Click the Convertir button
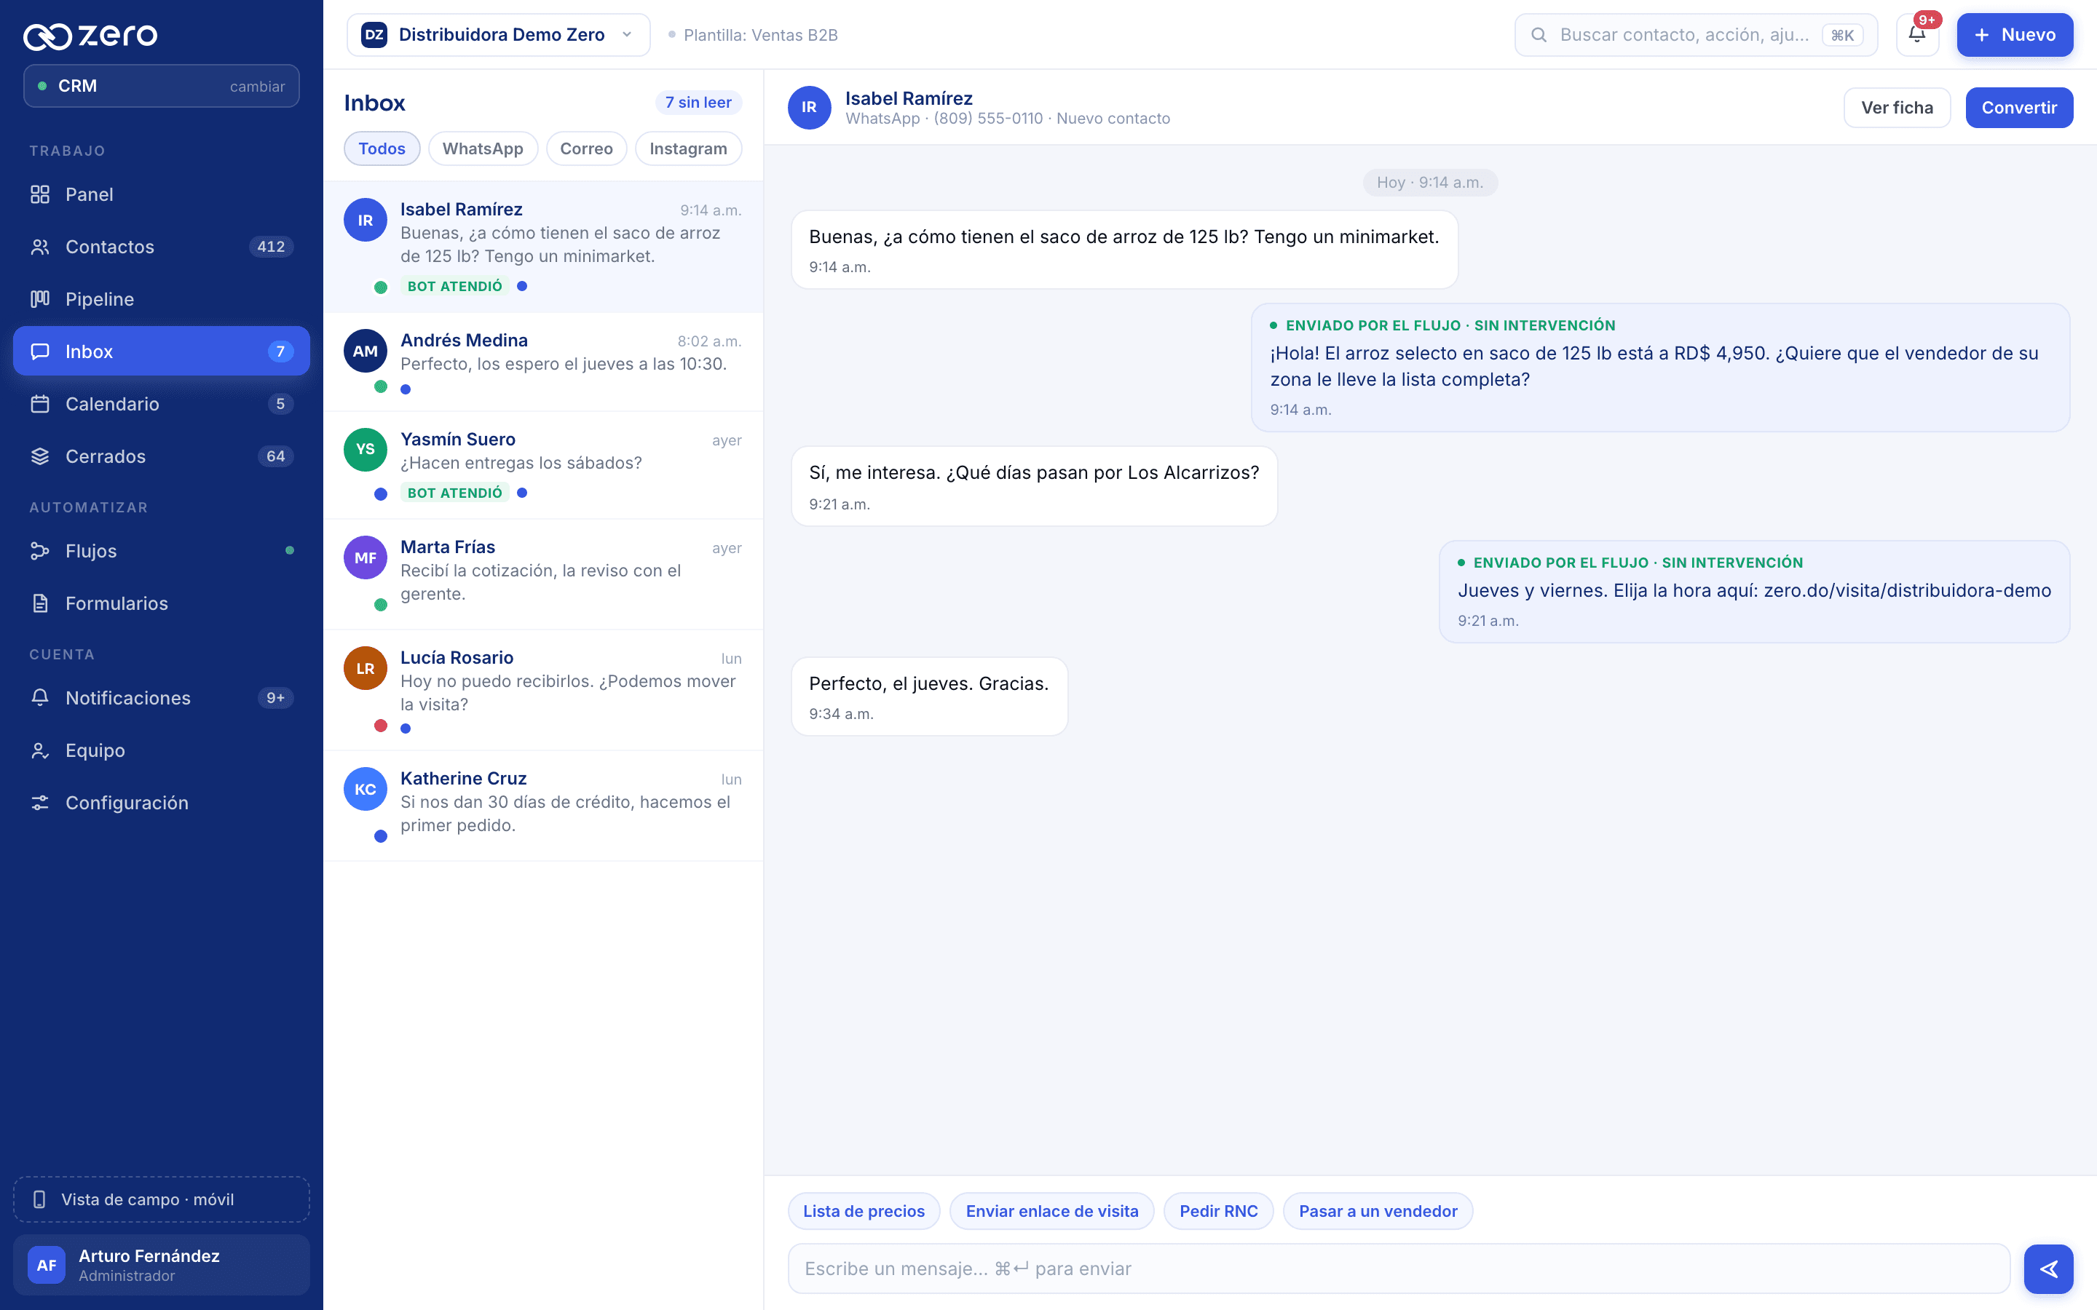Viewport: 2097px width, 1310px height. click(x=2019, y=108)
